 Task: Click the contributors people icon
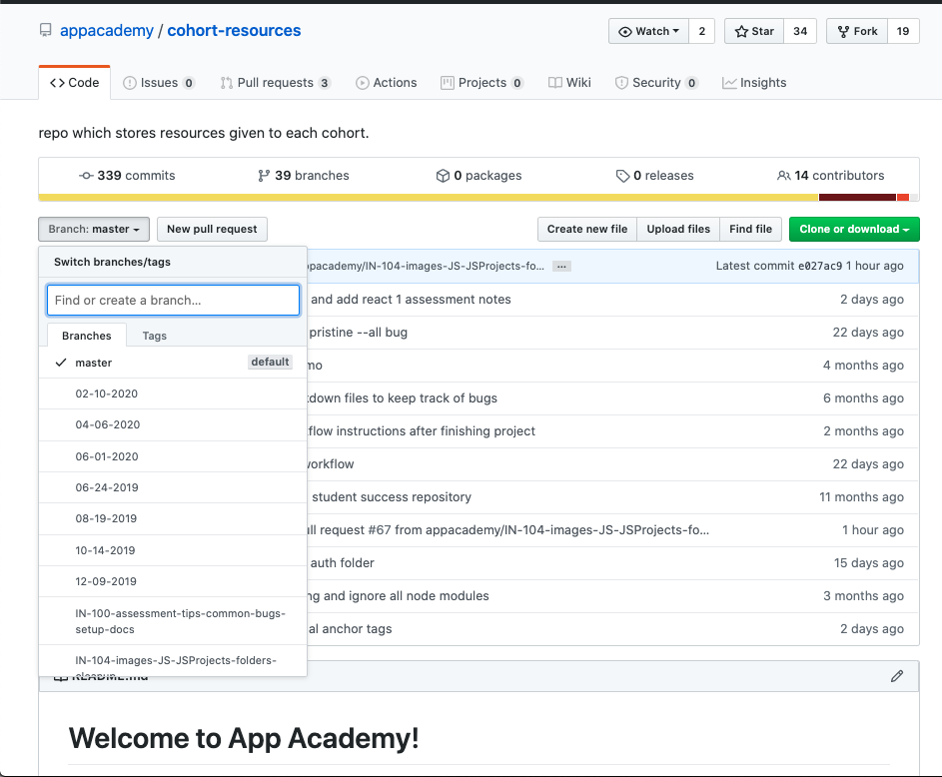click(x=784, y=176)
